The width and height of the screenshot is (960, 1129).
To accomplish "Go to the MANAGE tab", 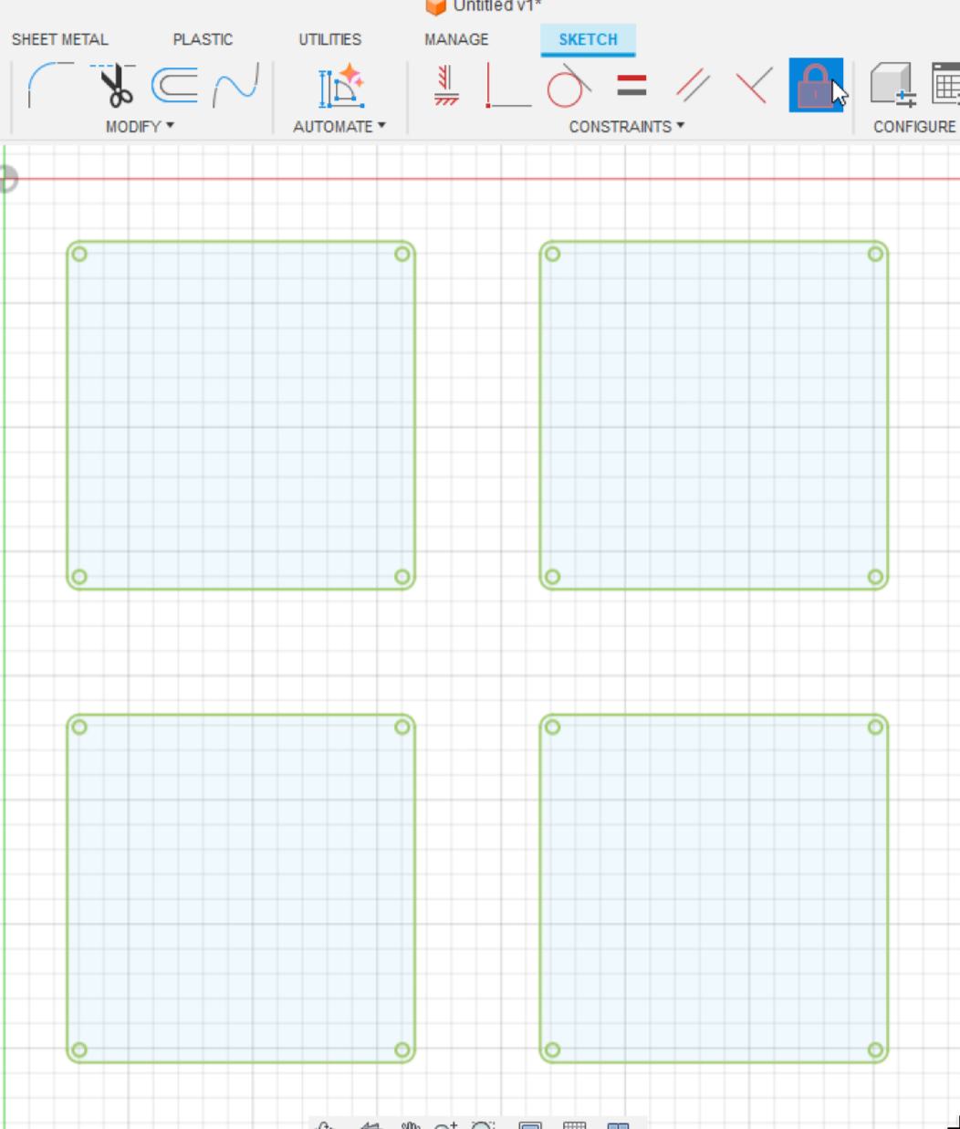I will click(x=456, y=39).
